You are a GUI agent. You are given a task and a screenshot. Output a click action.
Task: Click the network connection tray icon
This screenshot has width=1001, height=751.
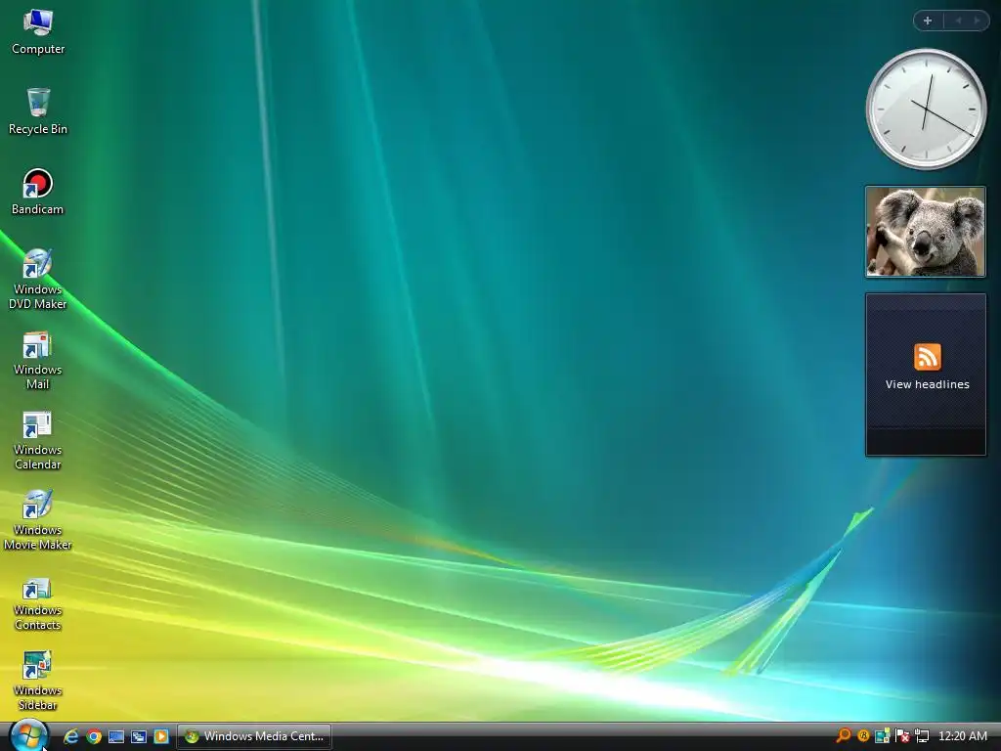[922, 735]
